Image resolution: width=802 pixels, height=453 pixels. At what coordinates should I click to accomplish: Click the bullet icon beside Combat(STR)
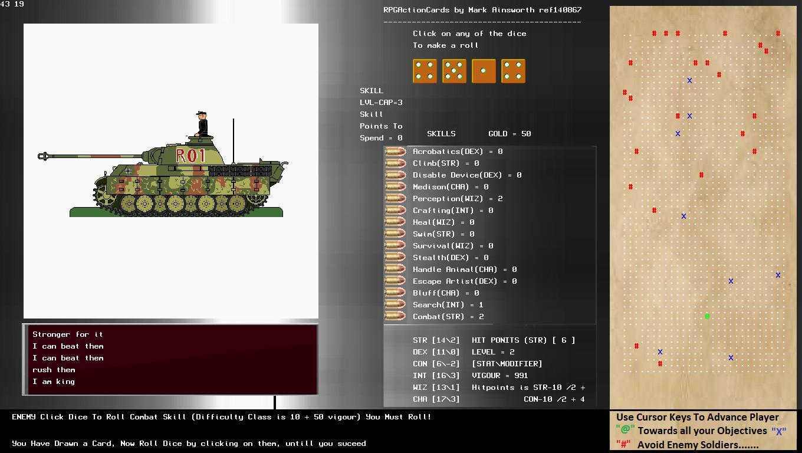click(395, 316)
